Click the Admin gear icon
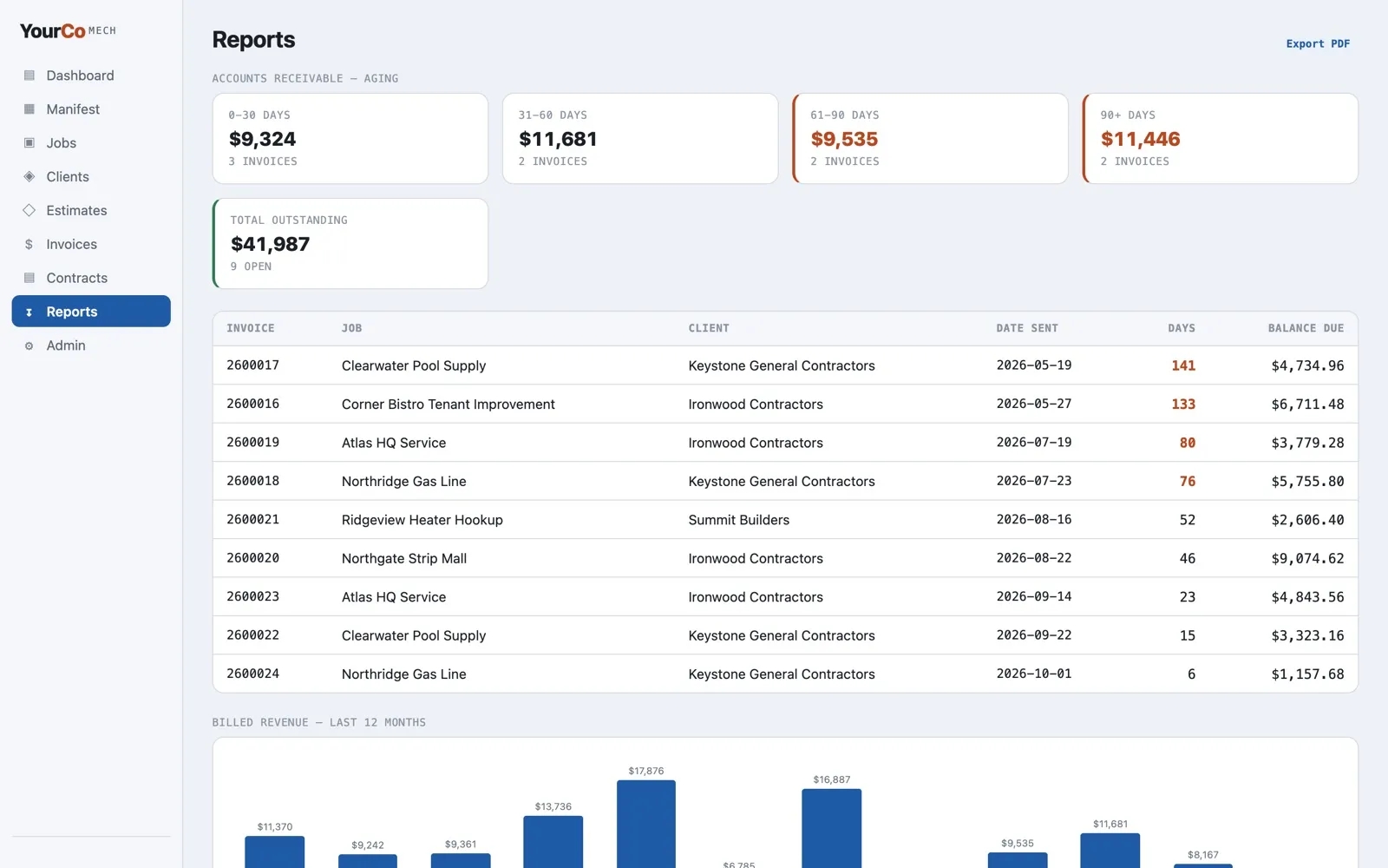1388x868 pixels. point(29,345)
